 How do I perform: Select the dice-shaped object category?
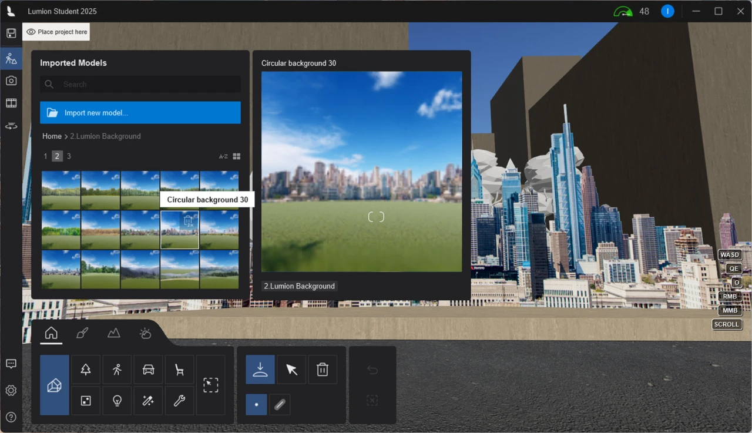click(86, 401)
